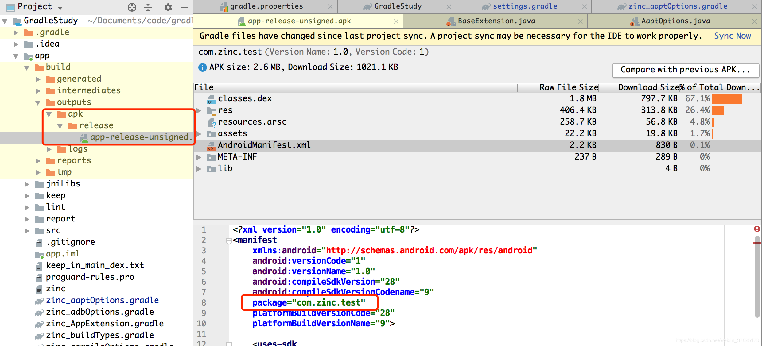Select the zinc file icon
The height and width of the screenshot is (346, 762).
(x=39, y=290)
